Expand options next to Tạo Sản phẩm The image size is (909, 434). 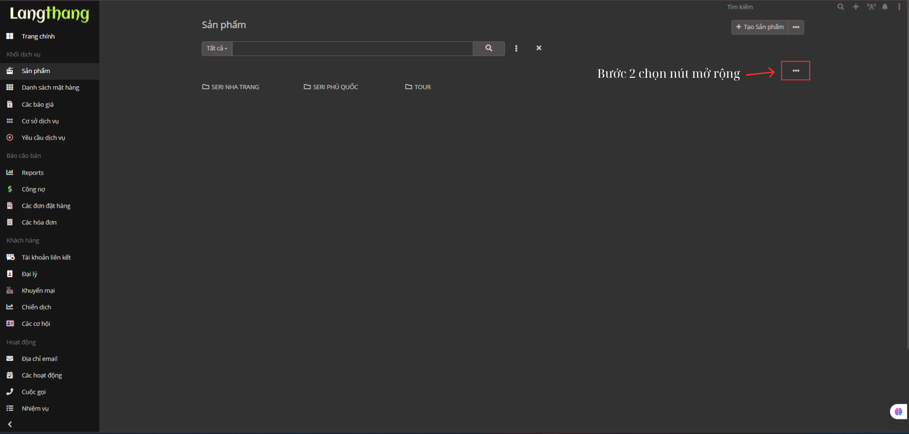tap(796, 27)
